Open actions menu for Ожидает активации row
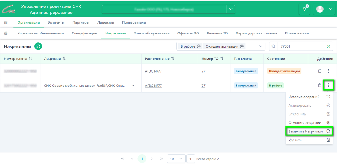 point(328,71)
